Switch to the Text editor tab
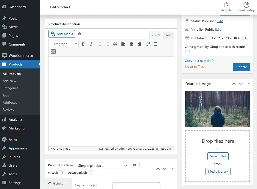The width and height of the screenshot is (257, 189). (169, 35)
